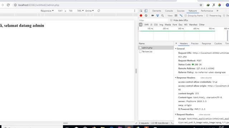The height and width of the screenshot is (128, 229).
Task: Toggle the network filter funnel icon
Action: pyautogui.click(x=157, y=16)
